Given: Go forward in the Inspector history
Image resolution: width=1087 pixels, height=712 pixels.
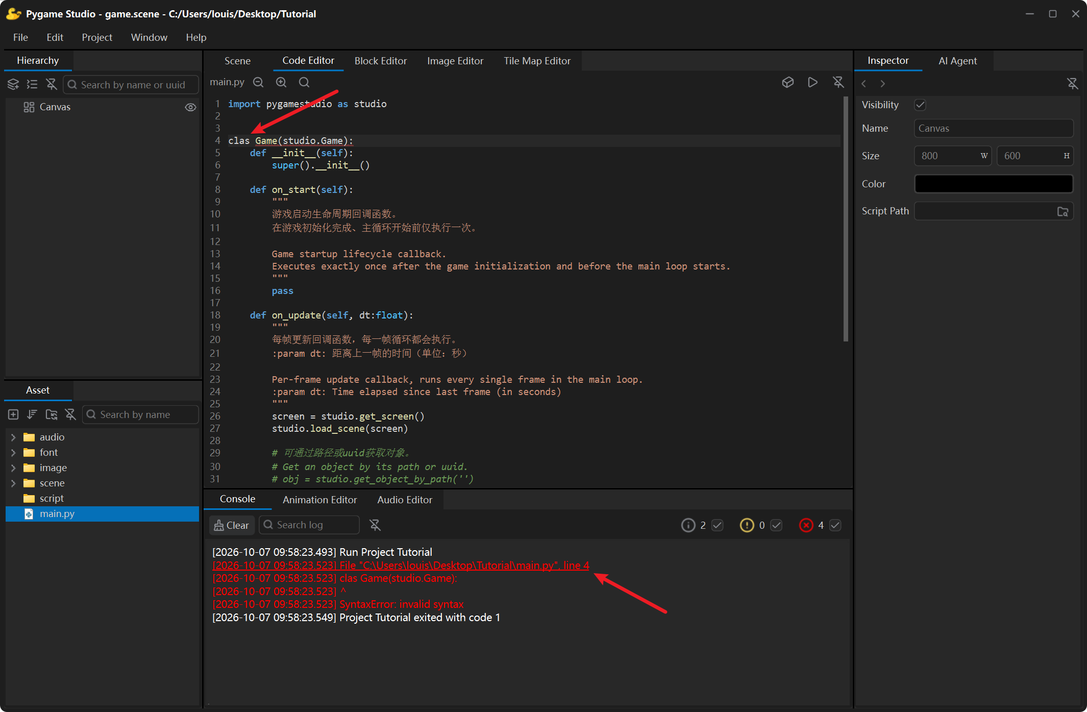Looking at the screenshot, I should (883, 84).
